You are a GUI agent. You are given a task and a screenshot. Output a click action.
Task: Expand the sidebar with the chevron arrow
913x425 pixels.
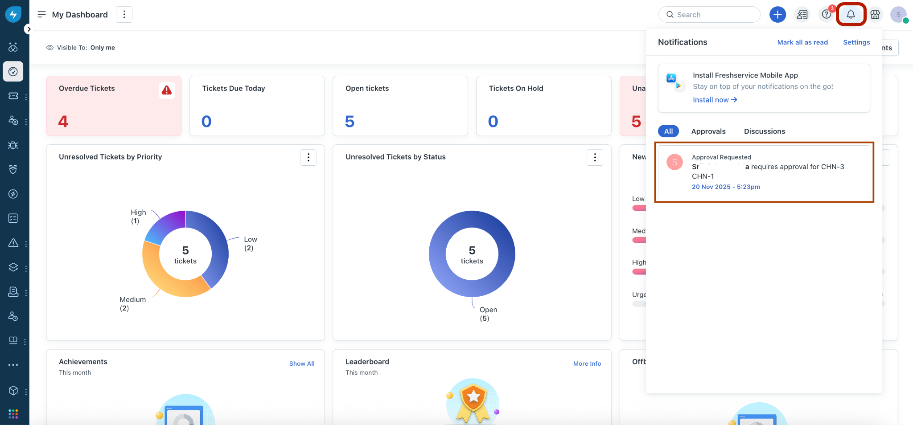tap(29, 29)
